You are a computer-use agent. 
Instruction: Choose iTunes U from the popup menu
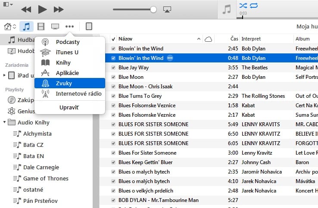70,52
